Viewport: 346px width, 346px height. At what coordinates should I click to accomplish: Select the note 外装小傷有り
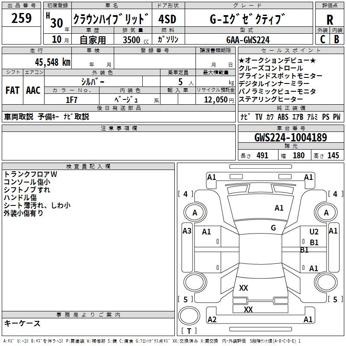[x=23, y=213]
